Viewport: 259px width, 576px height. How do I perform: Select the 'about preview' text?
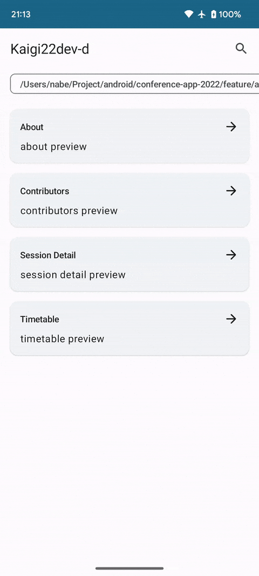[53, 147]
